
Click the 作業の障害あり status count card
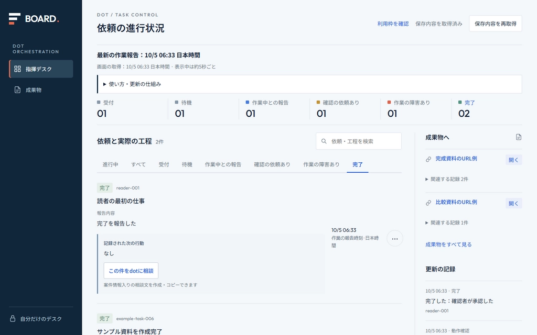pos(416,109)
